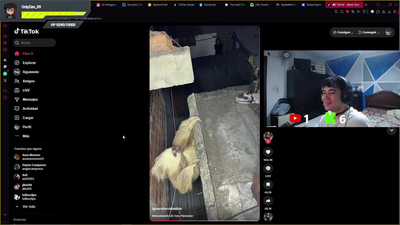Image resolution: width=400 pixels, height=225 pixels.
Task: Switch to (16) Viewer tab
Action: pyautogui.click(x=261, y=5)
